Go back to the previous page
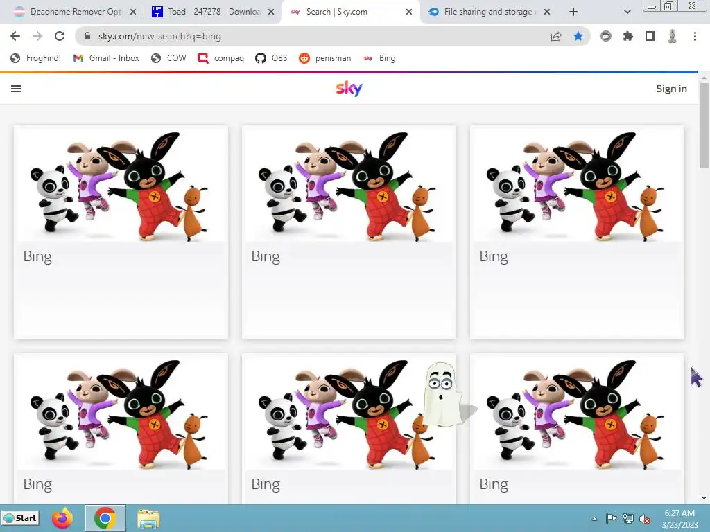Viewport: 710px width, 532px height. 15,36
